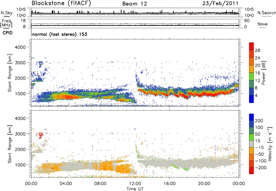Click the 1000 tick in velocity panel
Viewport: 276px width, 191px height.
20,165
